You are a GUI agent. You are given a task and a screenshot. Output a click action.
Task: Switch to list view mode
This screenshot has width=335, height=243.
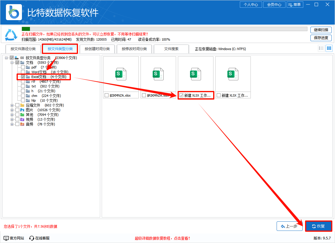click(321, 48)
